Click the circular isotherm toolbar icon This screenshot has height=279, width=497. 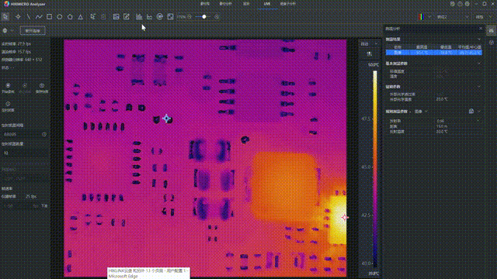point(160,17)
